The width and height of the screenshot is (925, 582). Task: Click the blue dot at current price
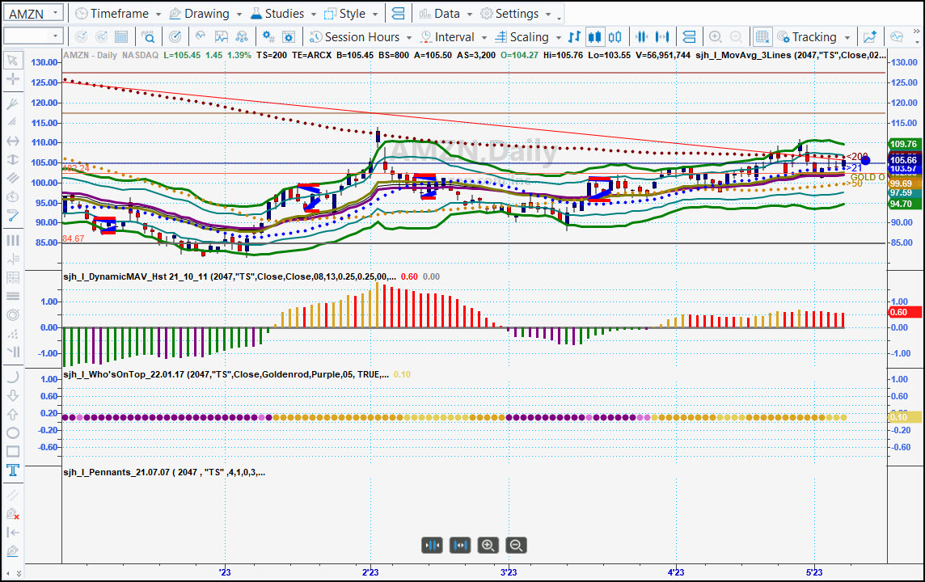point(865,160)
